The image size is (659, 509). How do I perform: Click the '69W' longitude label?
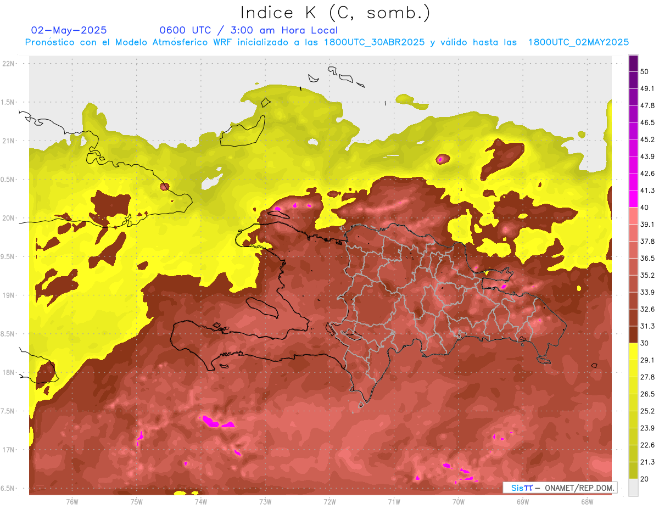523,501
